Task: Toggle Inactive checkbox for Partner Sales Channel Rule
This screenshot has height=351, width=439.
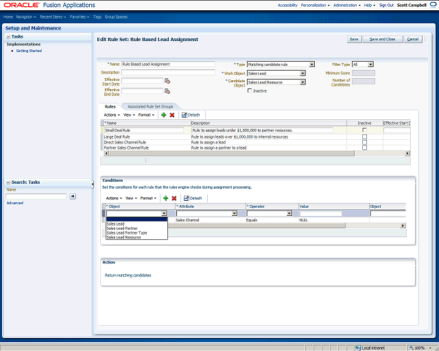Action: 364,147
